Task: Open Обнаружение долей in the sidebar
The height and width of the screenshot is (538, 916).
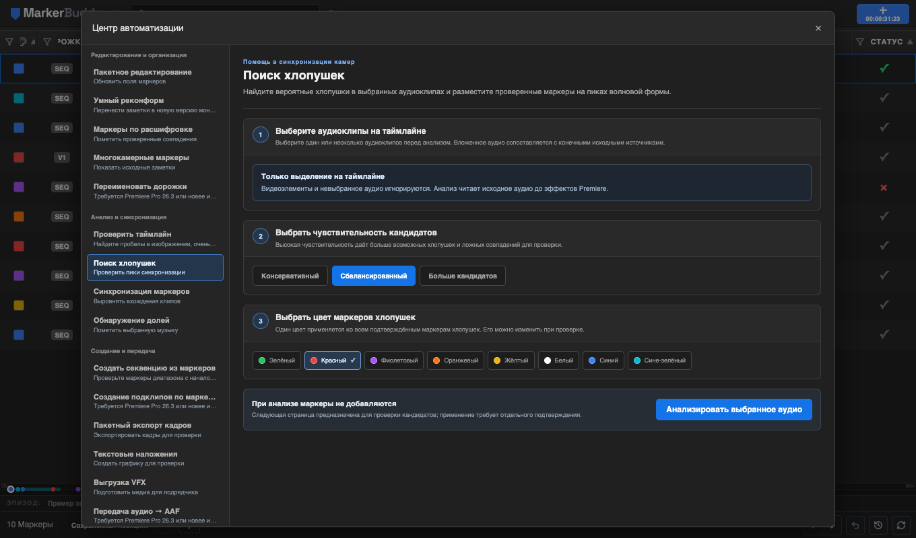Action: pos(155,324)
